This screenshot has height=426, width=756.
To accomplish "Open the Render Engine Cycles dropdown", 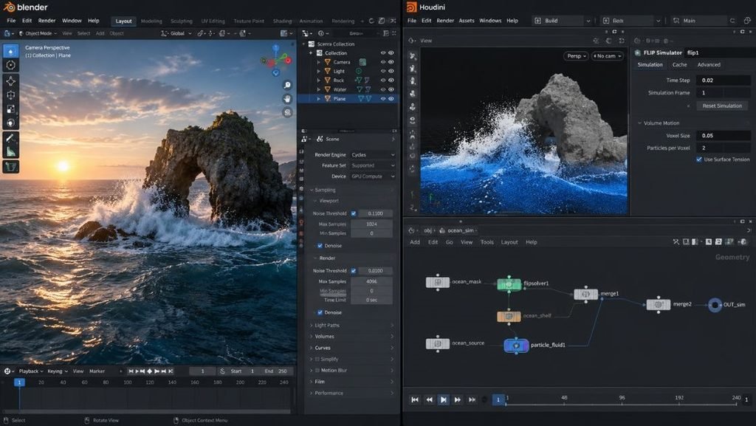I will 372,155.
